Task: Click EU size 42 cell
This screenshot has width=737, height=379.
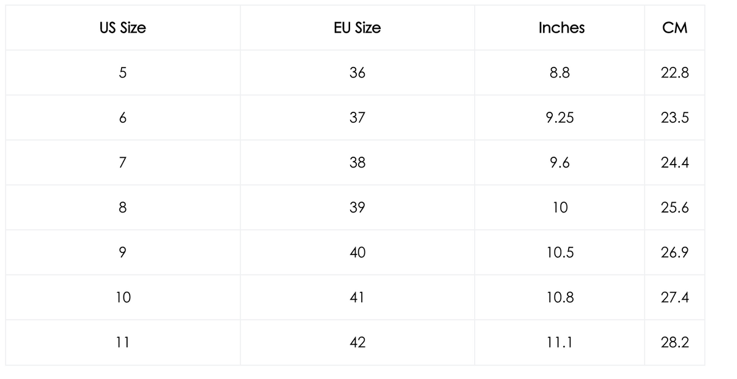Action: (x=357, y=342)
